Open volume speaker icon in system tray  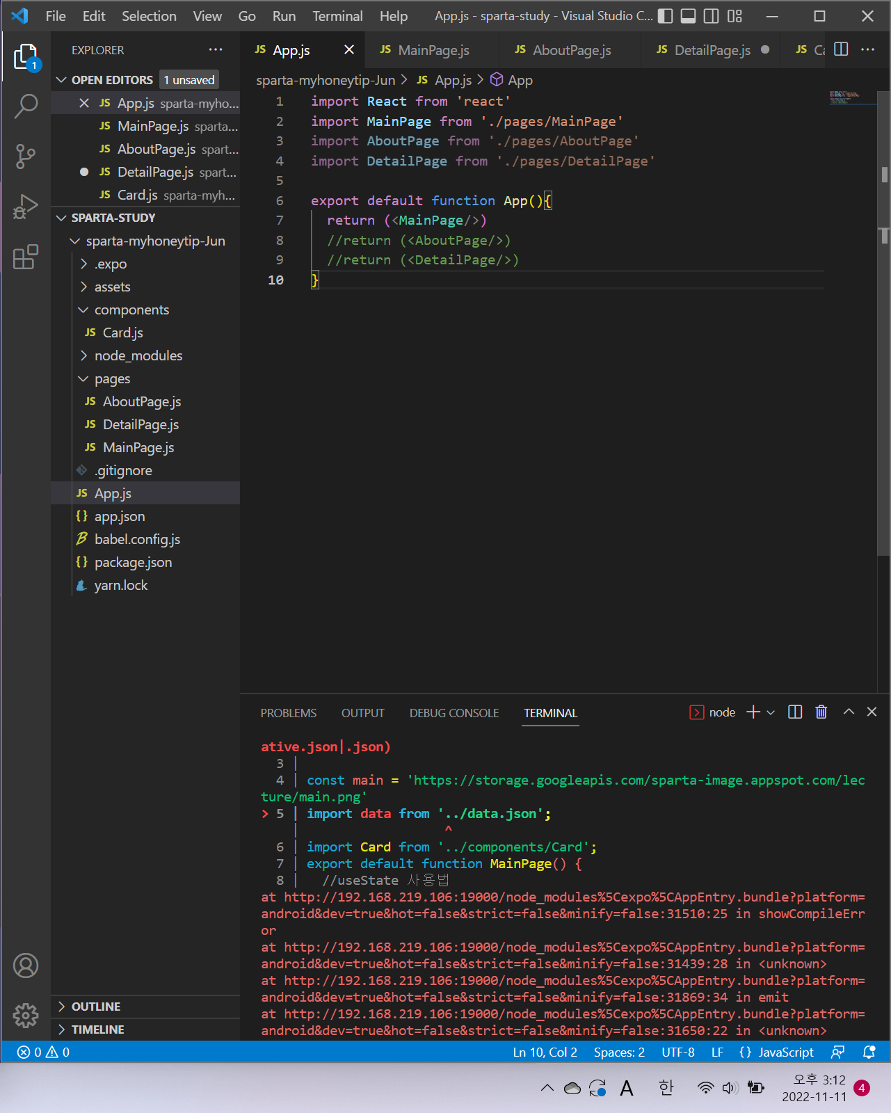[730, 1088]
